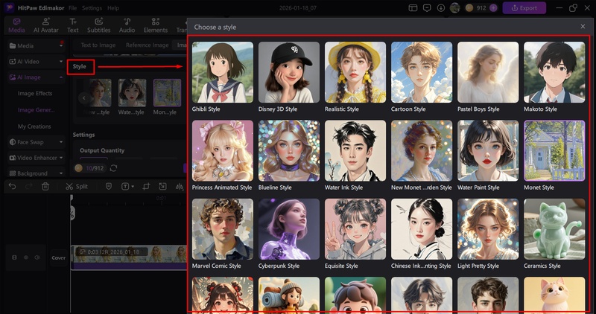Click the timeline playhead marker

coord(72,198)
